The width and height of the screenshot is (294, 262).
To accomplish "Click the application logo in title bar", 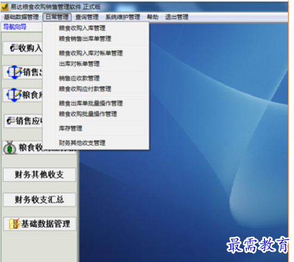I will [4, 7].
